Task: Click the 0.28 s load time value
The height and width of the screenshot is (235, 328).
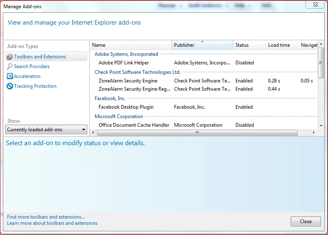Action: pyautogui.click(x=274, y=81)
